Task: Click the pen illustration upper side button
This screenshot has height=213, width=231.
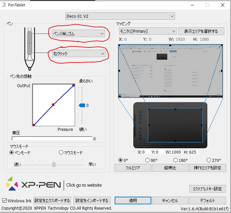Action: (x=30, y=37)
